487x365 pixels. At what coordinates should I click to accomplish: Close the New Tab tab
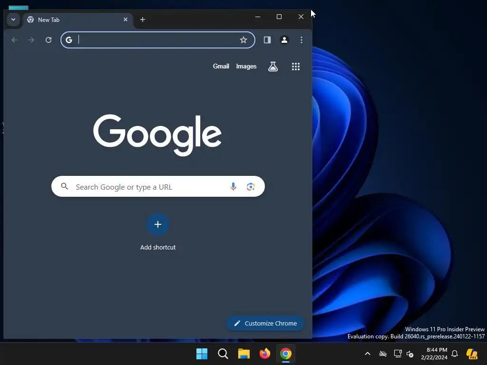coord(126,19)
